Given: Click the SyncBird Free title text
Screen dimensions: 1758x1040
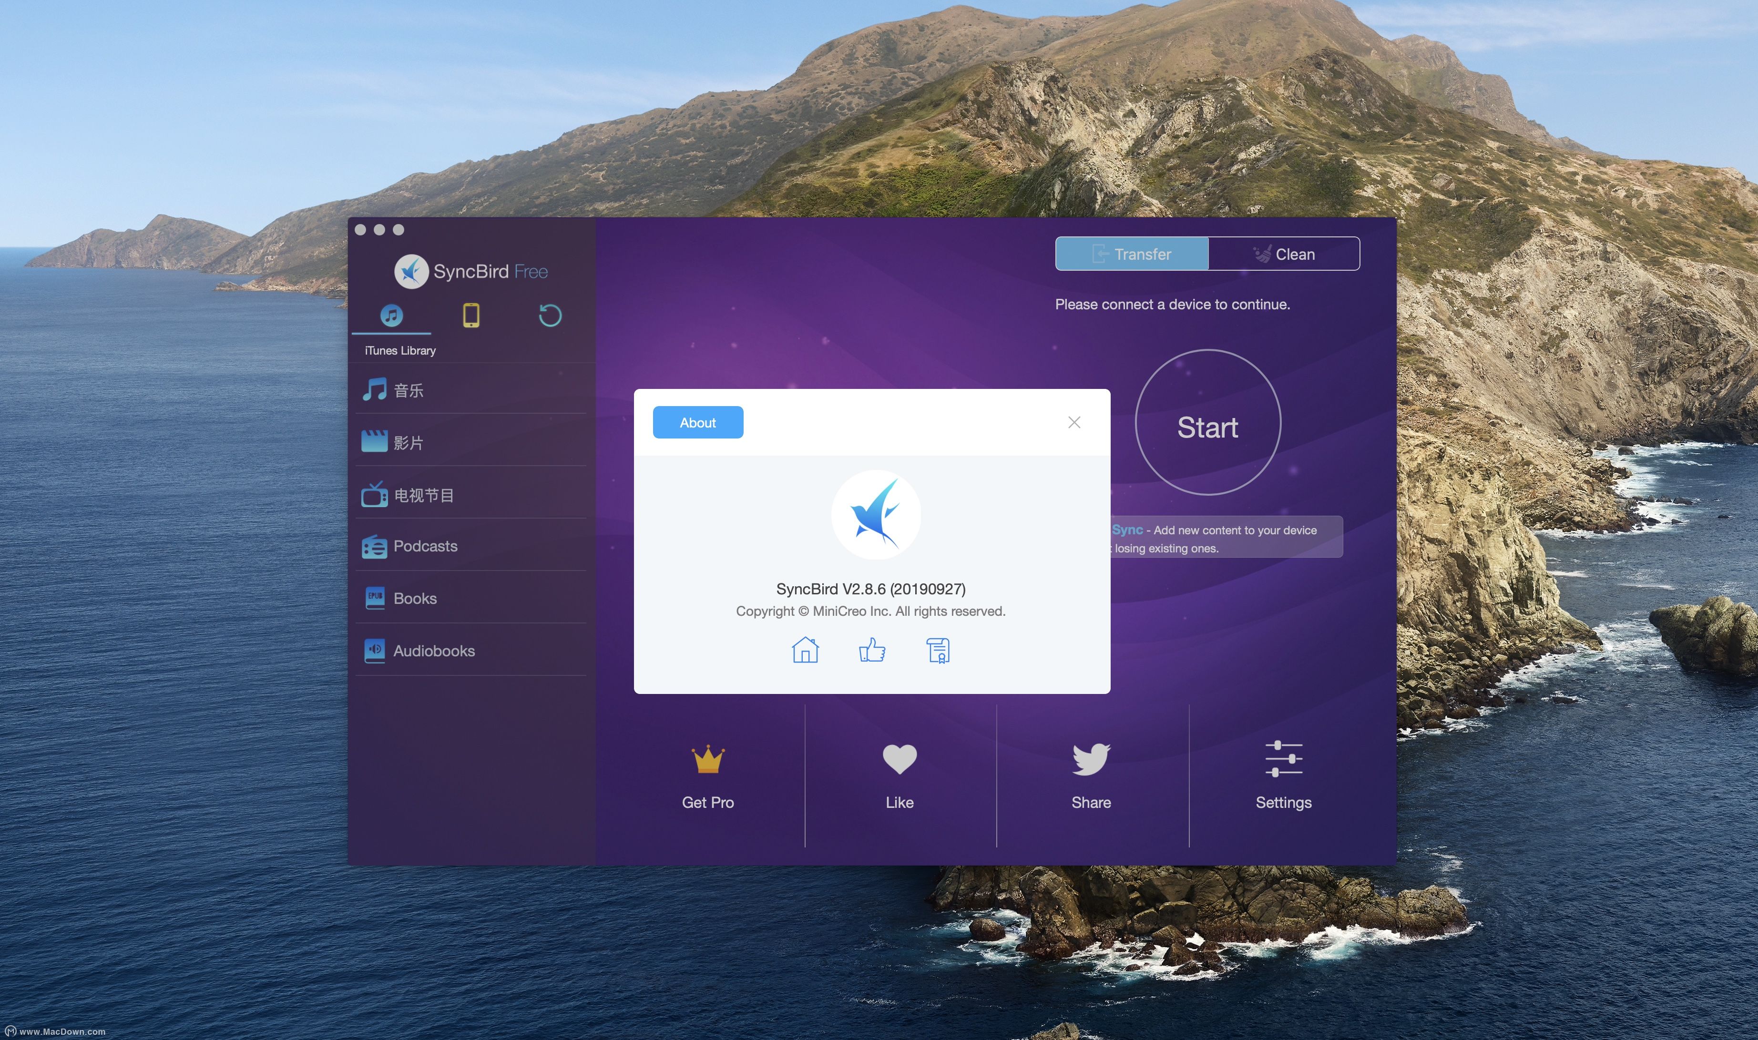Looking at the screenshot, I should point(491,271).
